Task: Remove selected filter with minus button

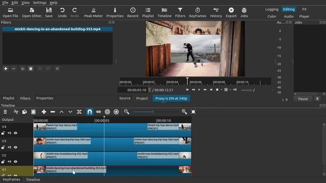Action: coord(14,69)
